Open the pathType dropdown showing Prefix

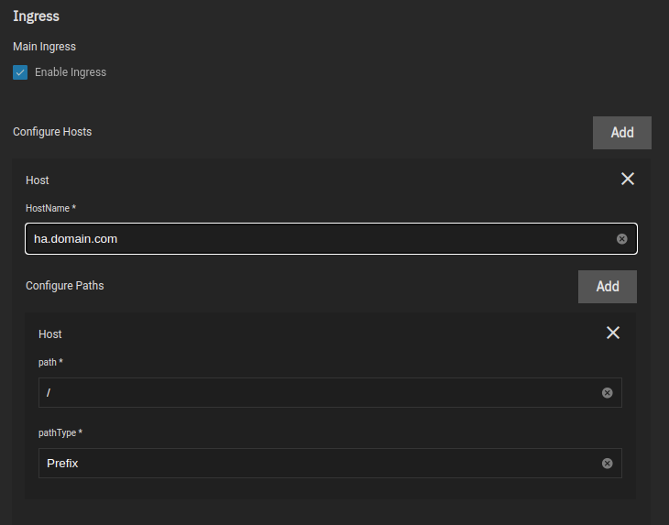pyautogui.click(x=312, y=464)
